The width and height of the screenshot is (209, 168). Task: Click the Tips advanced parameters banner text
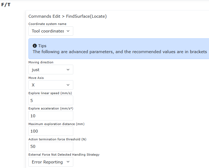pyautogui.click(x=120, y=52)
